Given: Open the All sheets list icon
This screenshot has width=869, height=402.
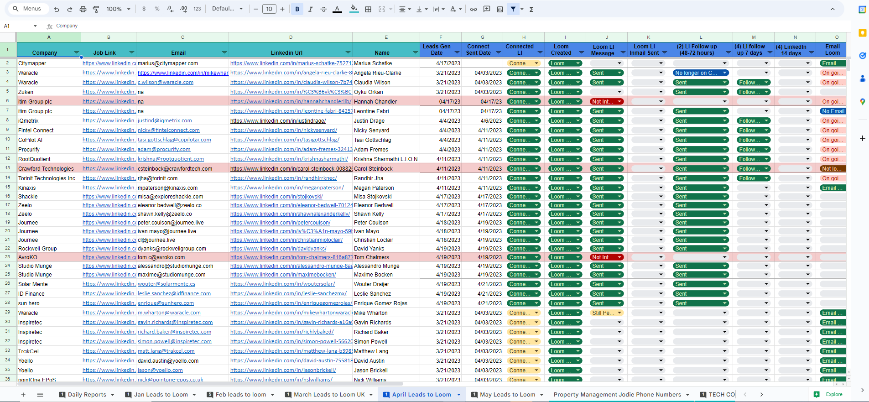Looking at the screenshot, I should (40, 395).
